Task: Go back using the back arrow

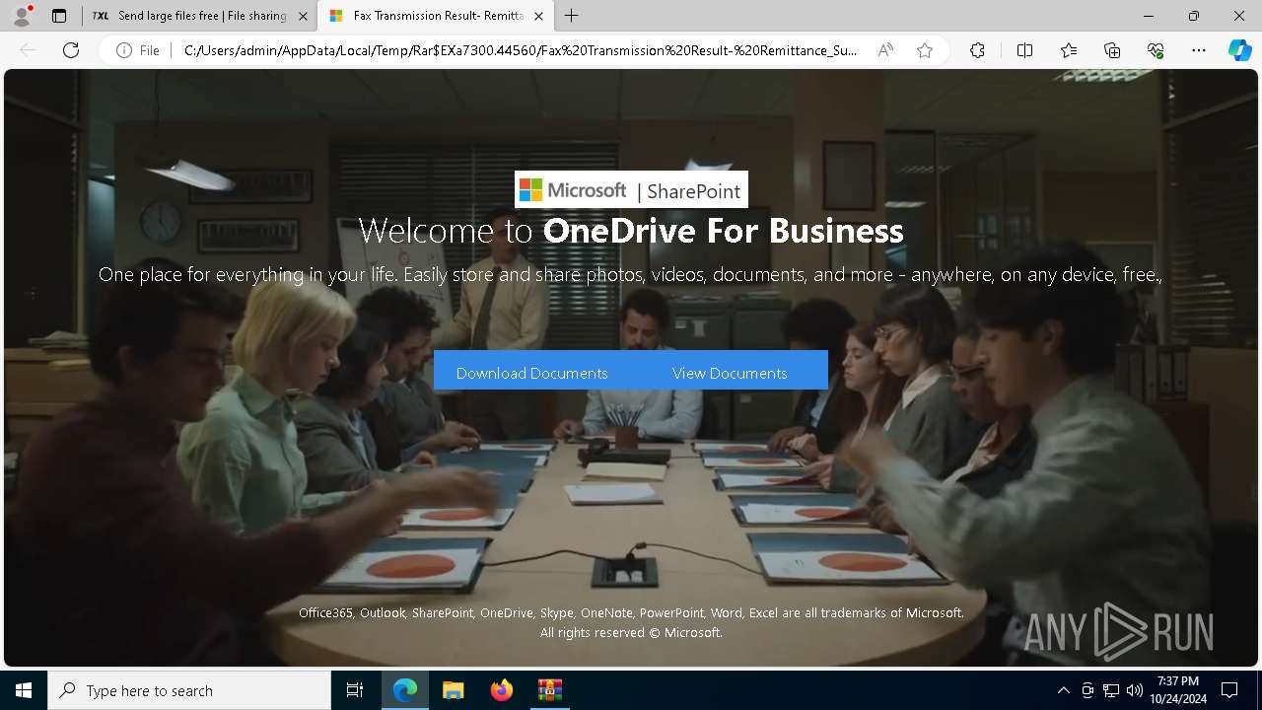Action: 28,50
